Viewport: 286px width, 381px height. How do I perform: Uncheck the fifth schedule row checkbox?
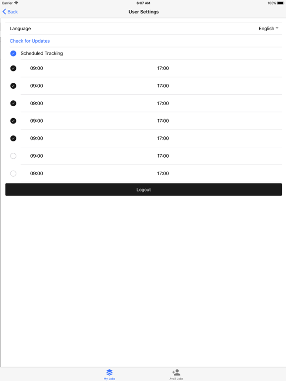click(x=13, y=138)
